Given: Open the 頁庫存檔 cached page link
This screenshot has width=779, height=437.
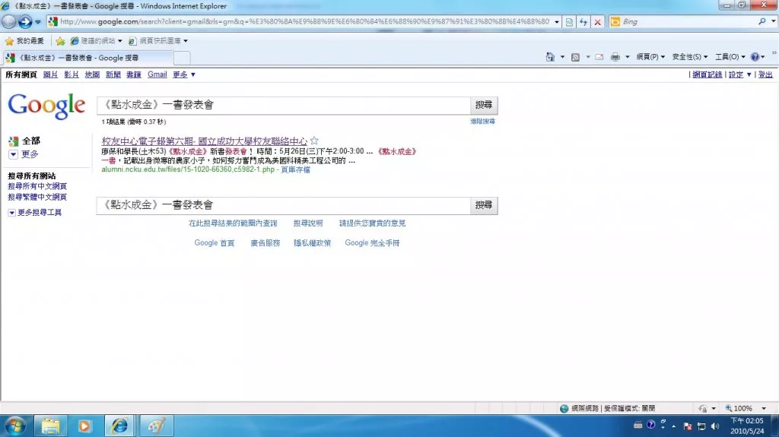Looking at the screenshot, I should 295,169.
